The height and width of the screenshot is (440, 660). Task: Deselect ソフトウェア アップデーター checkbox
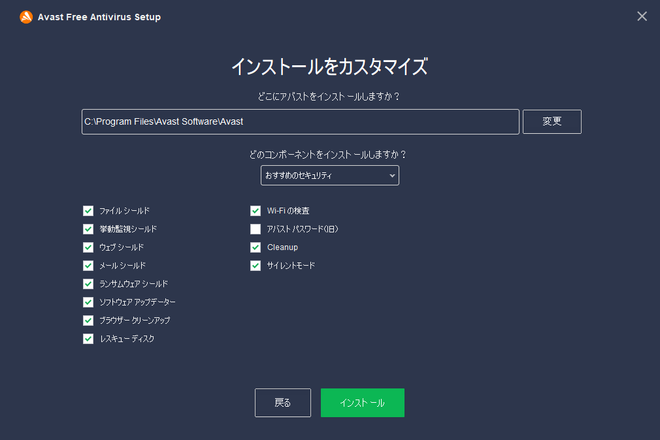(x=88, y=302)
